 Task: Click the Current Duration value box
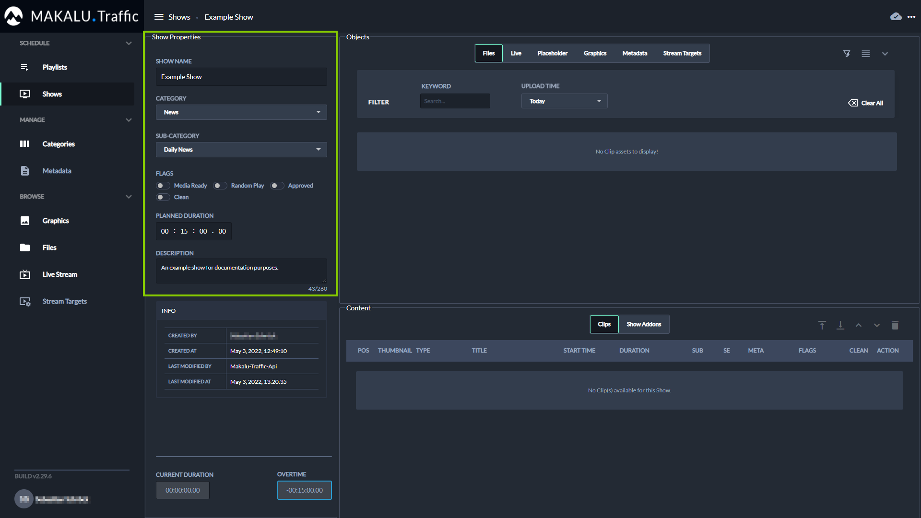pos(182,490)
